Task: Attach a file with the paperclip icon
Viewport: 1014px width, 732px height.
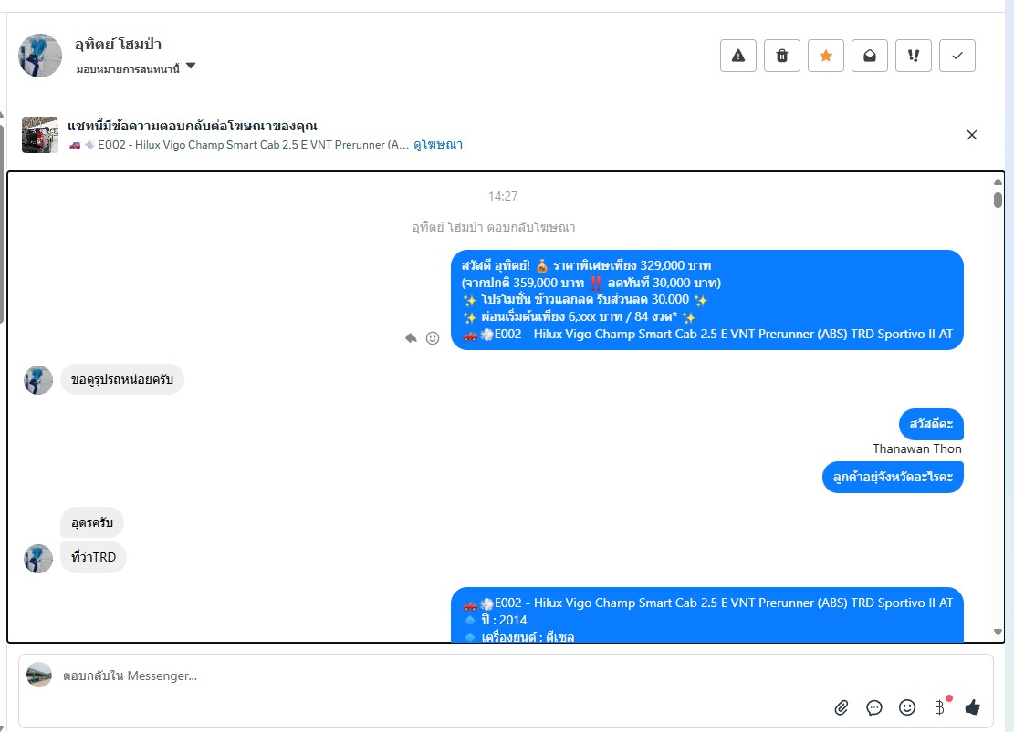Action: [x=841, y=707]
